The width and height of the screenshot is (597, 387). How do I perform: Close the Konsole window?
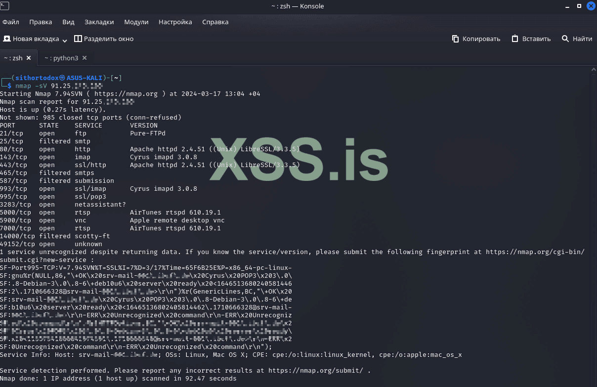(590, 6)
